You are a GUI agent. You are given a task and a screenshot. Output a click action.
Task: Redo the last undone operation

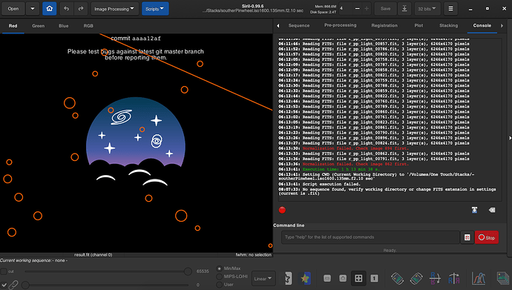pyautogui.click(x=81, y=9)
